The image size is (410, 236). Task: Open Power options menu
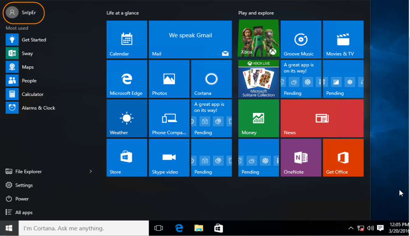click(22, 199)
